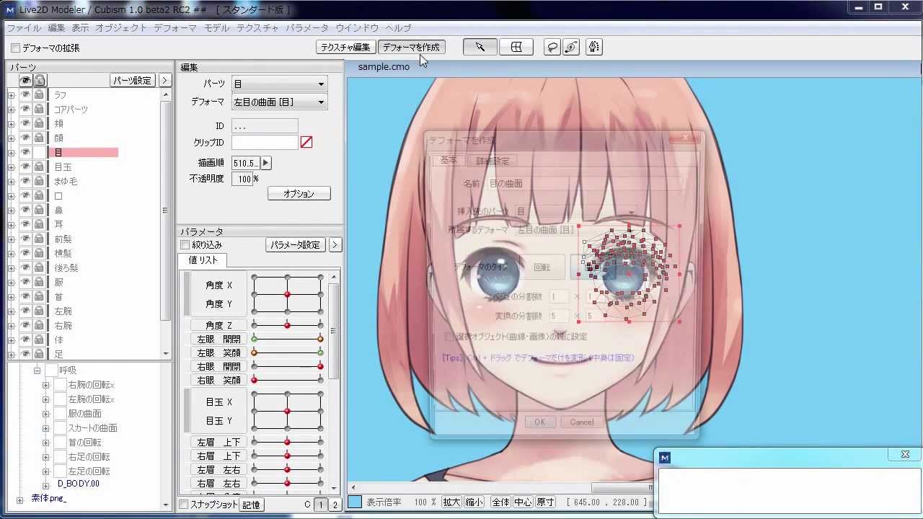Select the arrow selection tool
Screen dimensions: 923x519
480,47
